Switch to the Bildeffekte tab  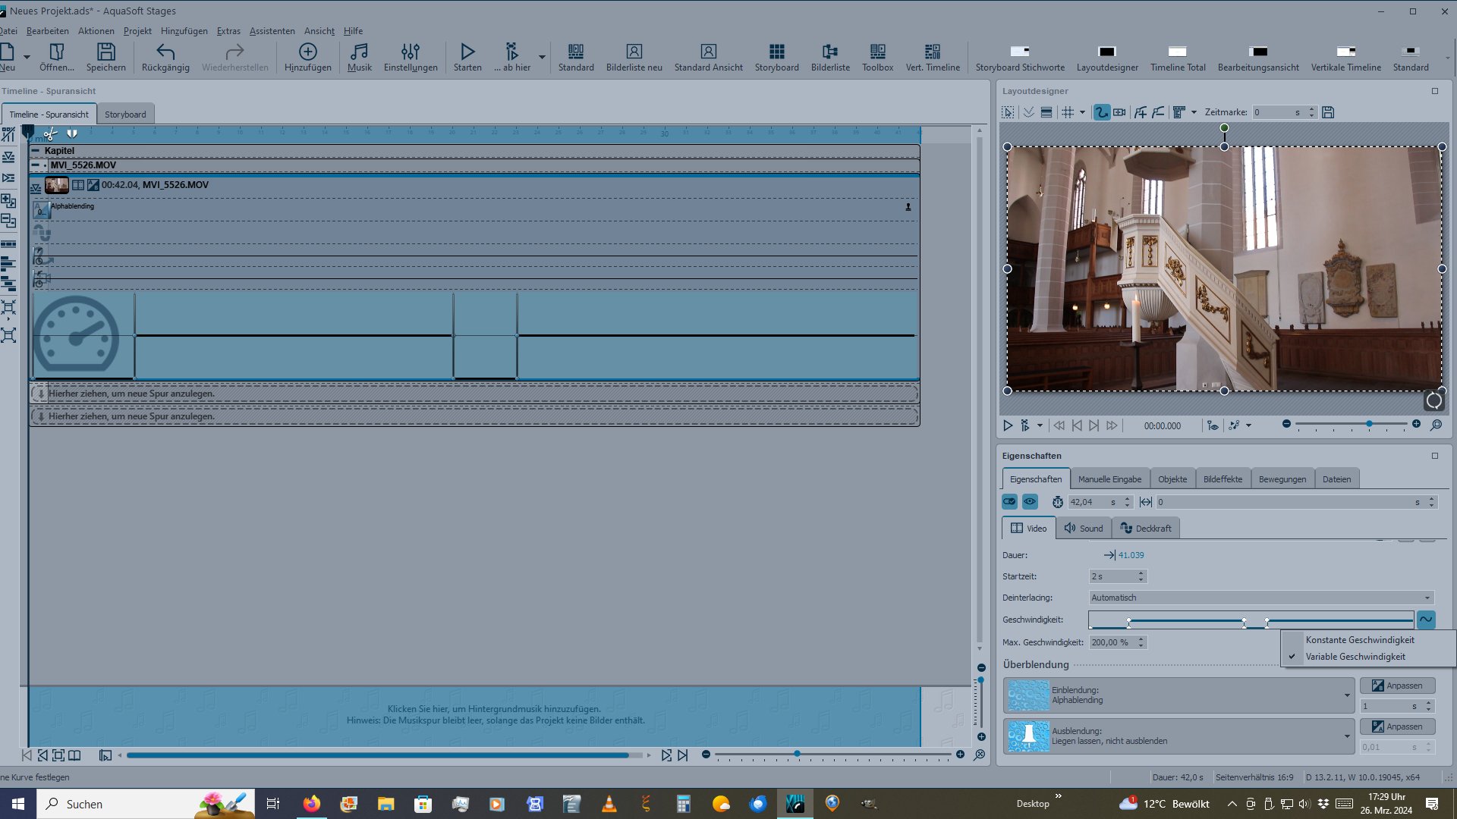coord(1223,479)
